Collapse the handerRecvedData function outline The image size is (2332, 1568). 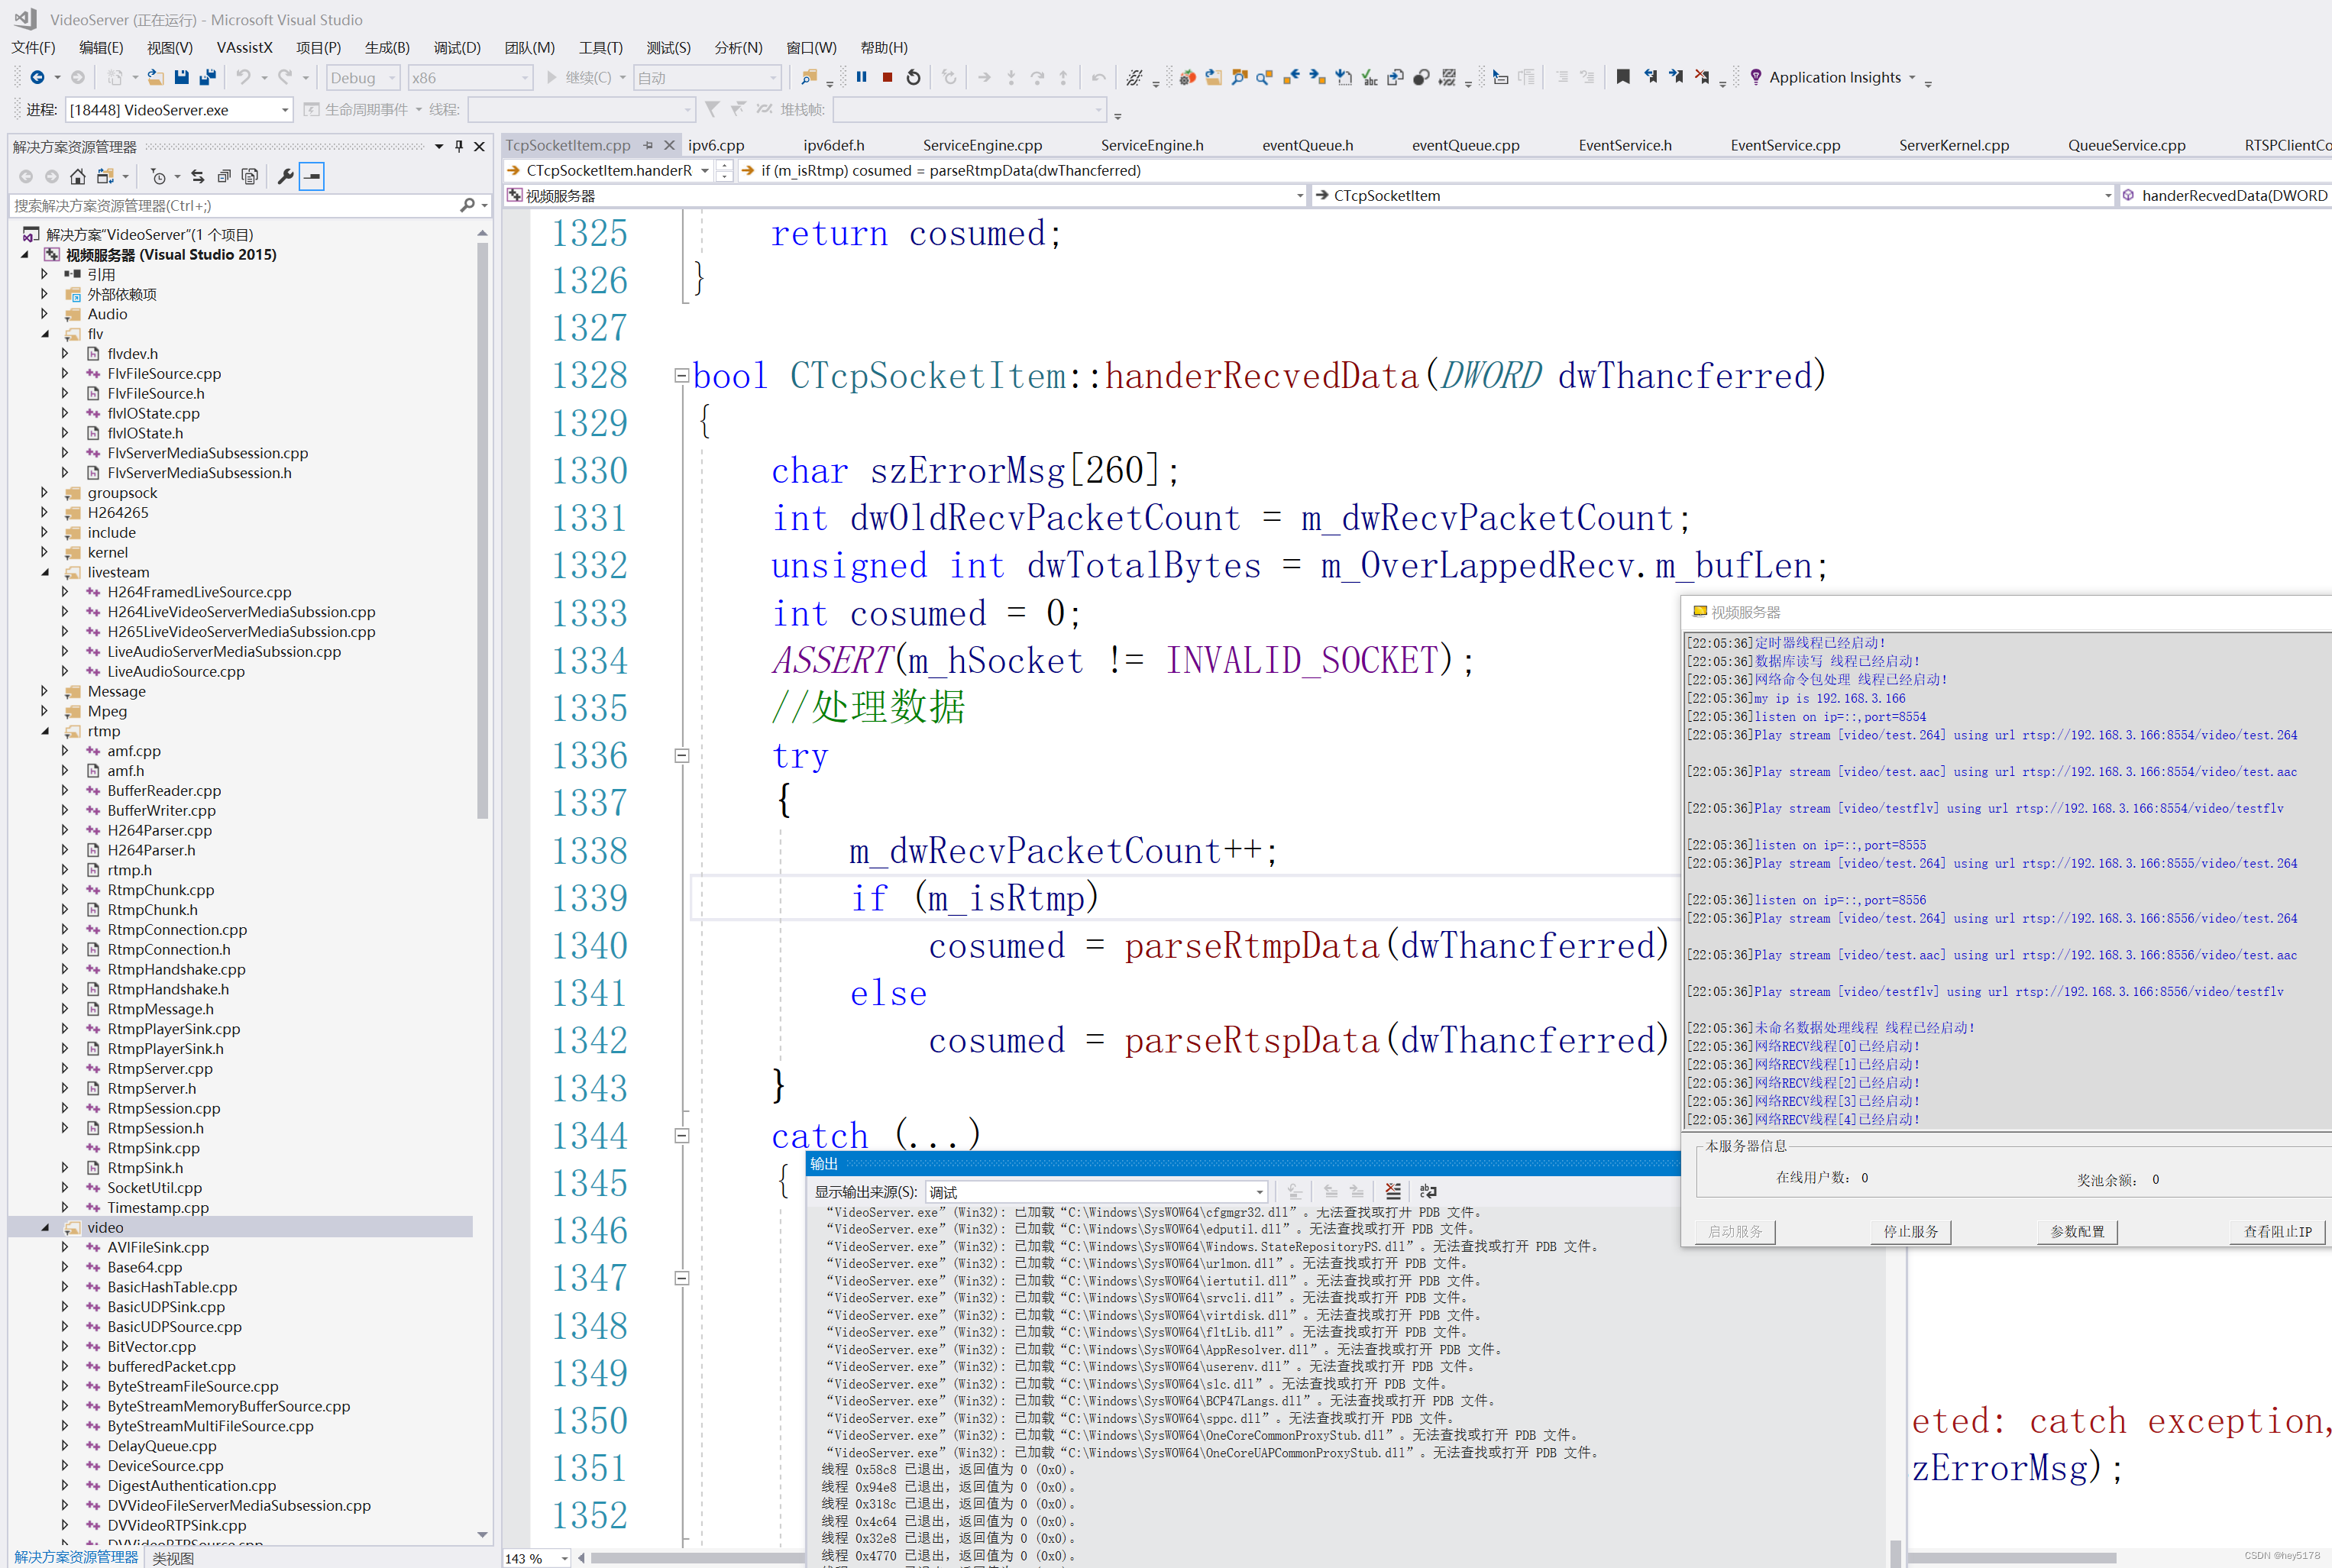click(681, 376)
